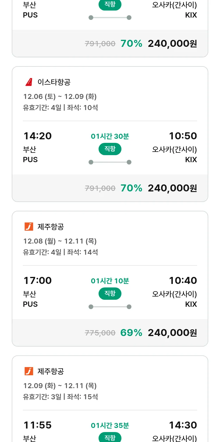Image resolution: width=220 pixels, height=442 pixels.
Task: Click the 01시간 30분 flight duration
Action: [x=110, y=136]
